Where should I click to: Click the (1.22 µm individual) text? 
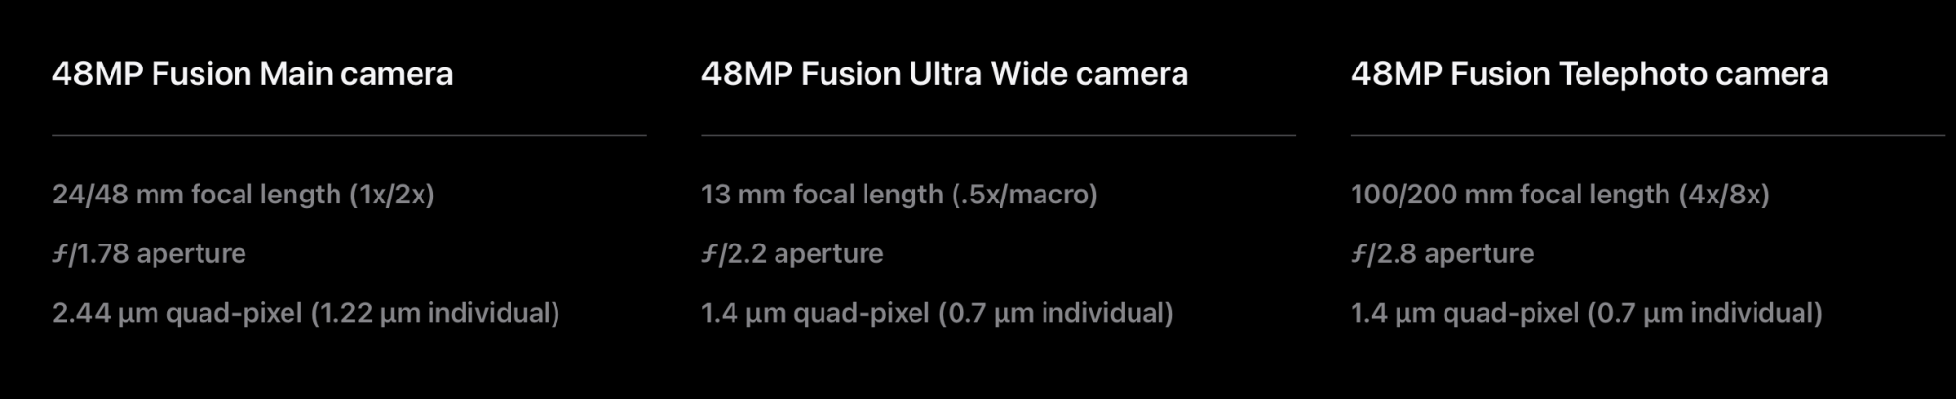tap(435, 313)
